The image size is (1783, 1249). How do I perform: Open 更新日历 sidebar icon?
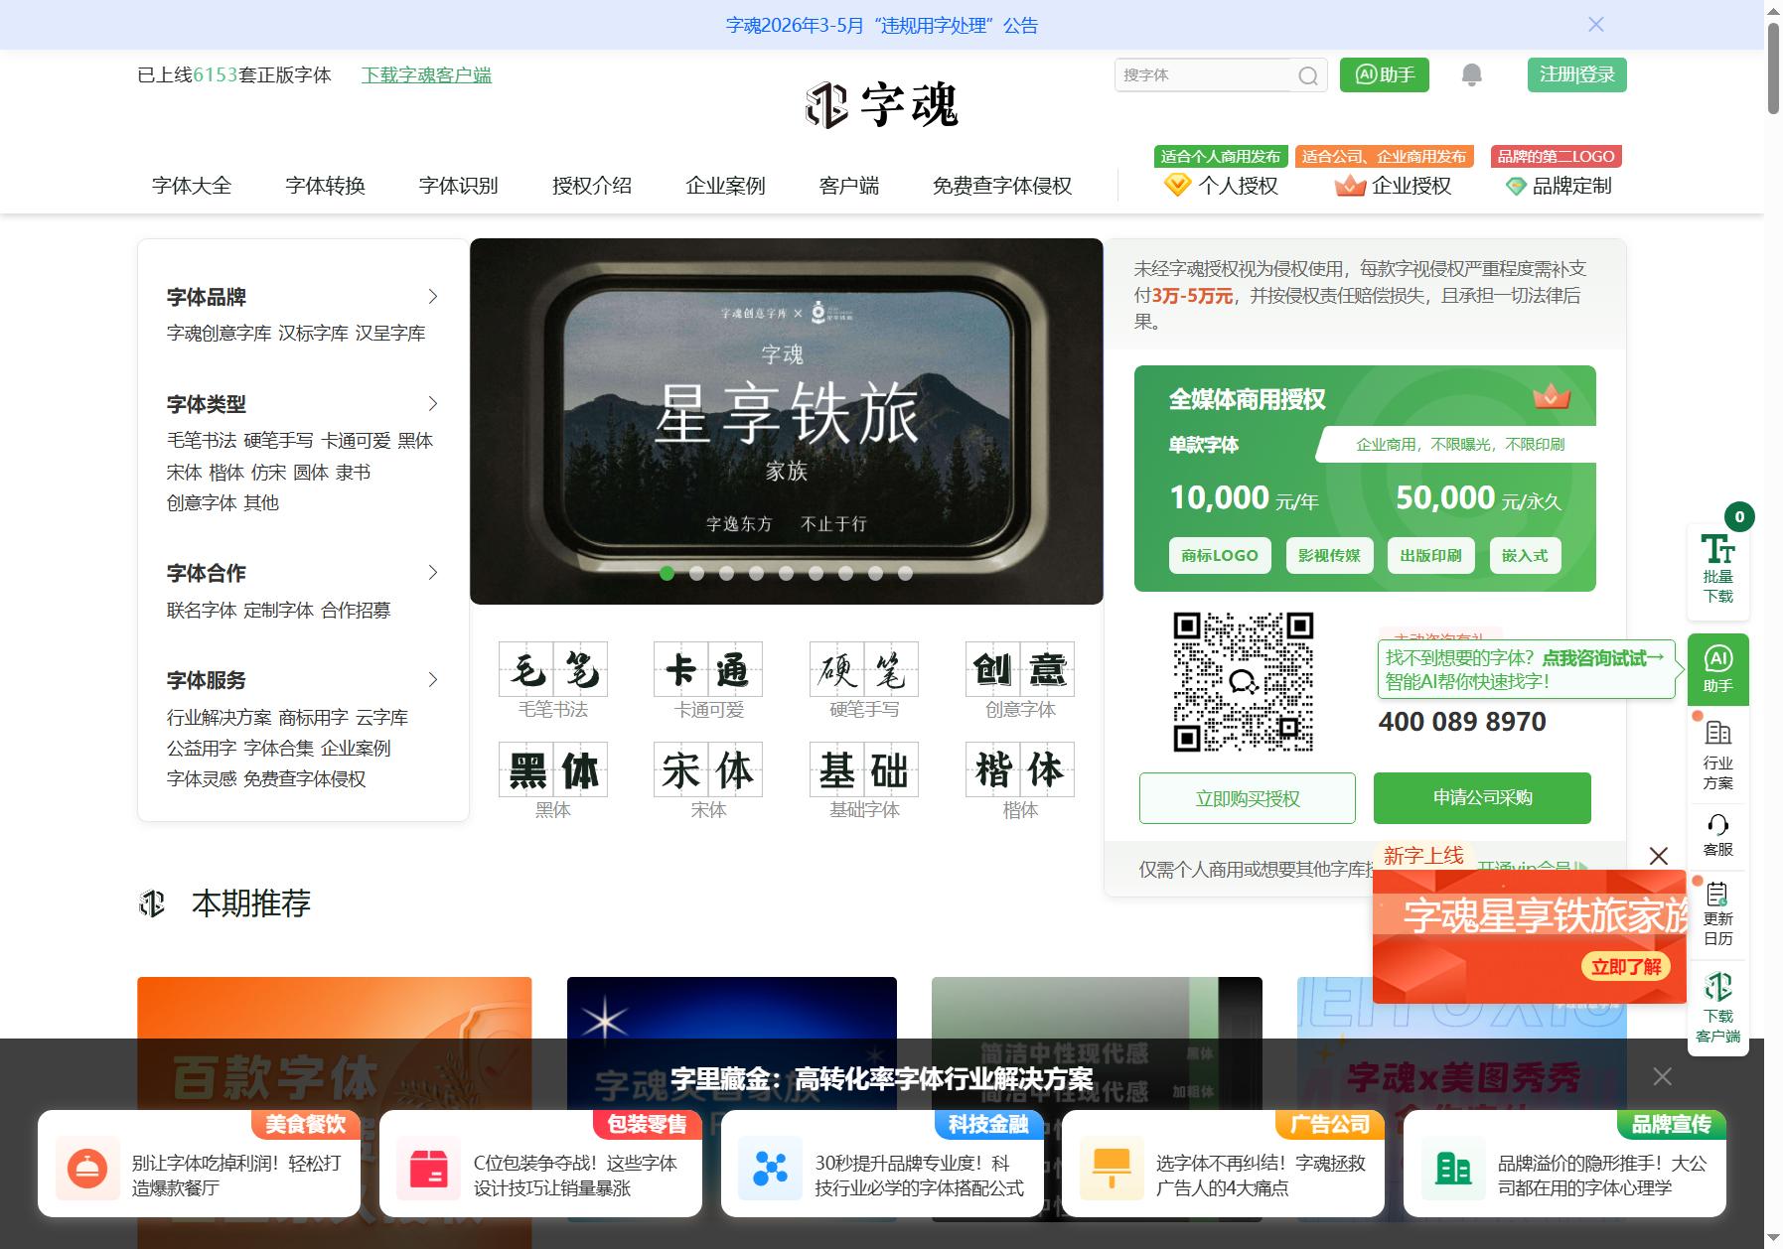[x=1717, y=913]
